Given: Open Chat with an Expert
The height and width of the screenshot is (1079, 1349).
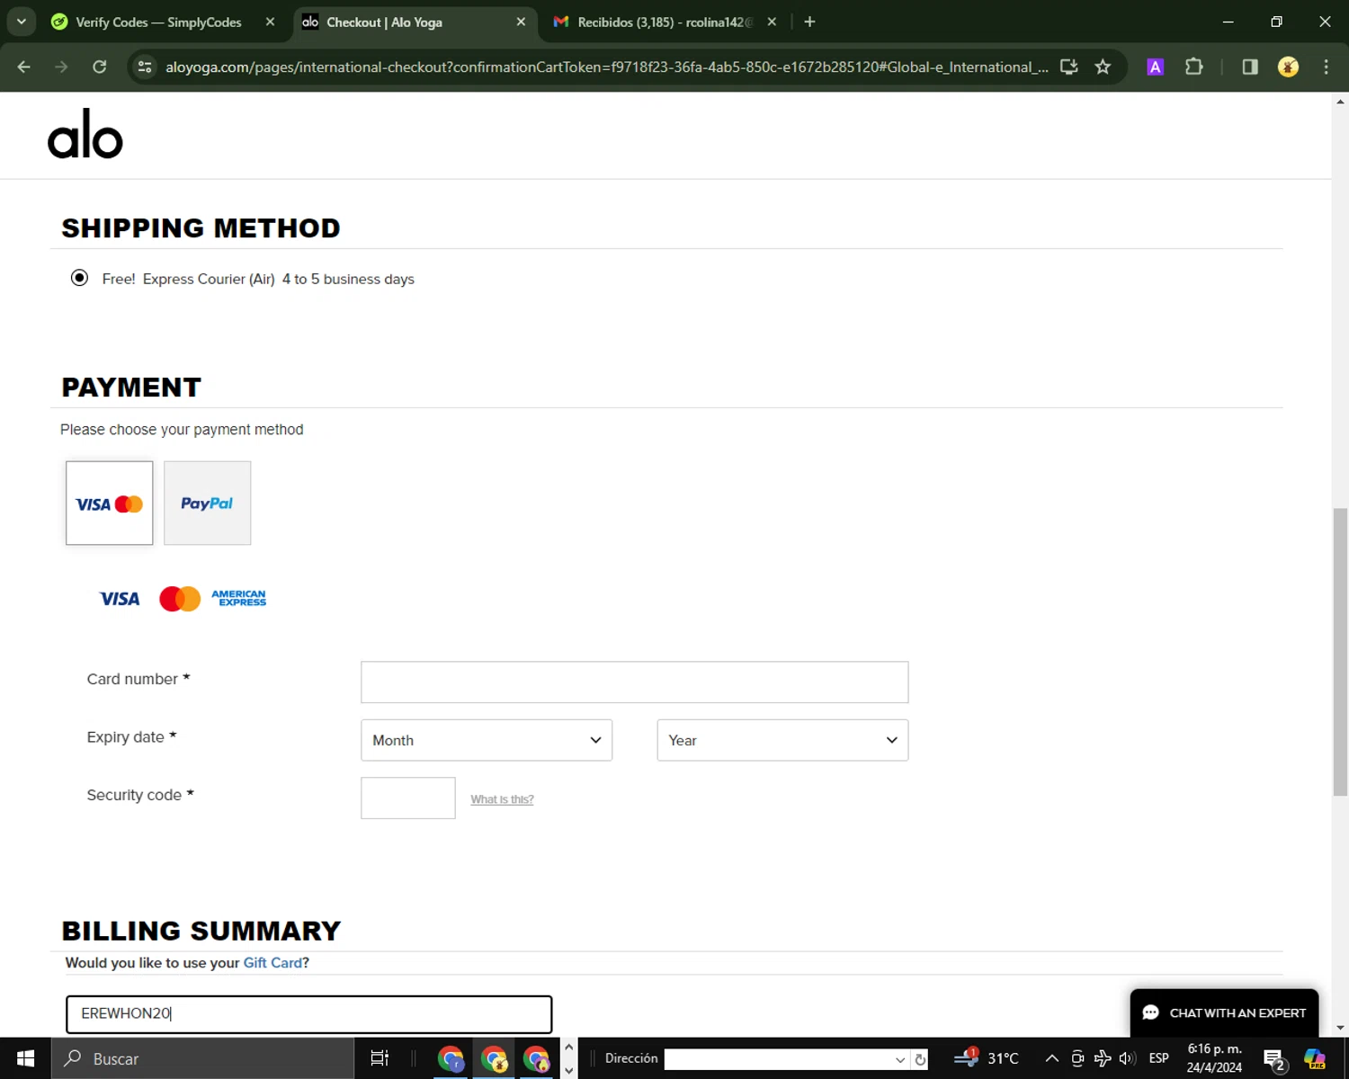Looking at the screenshot, I should pos(1224,1012).
